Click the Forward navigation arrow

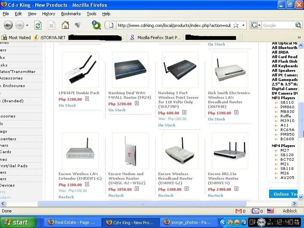[19, 25]
